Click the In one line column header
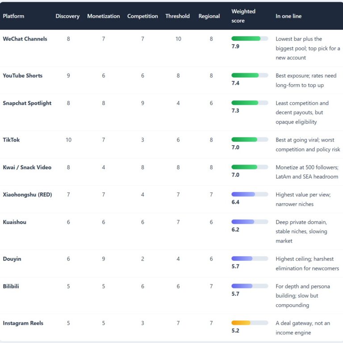Image resolution: width=343 pixels, height=343 pixels. pos(289,16)
